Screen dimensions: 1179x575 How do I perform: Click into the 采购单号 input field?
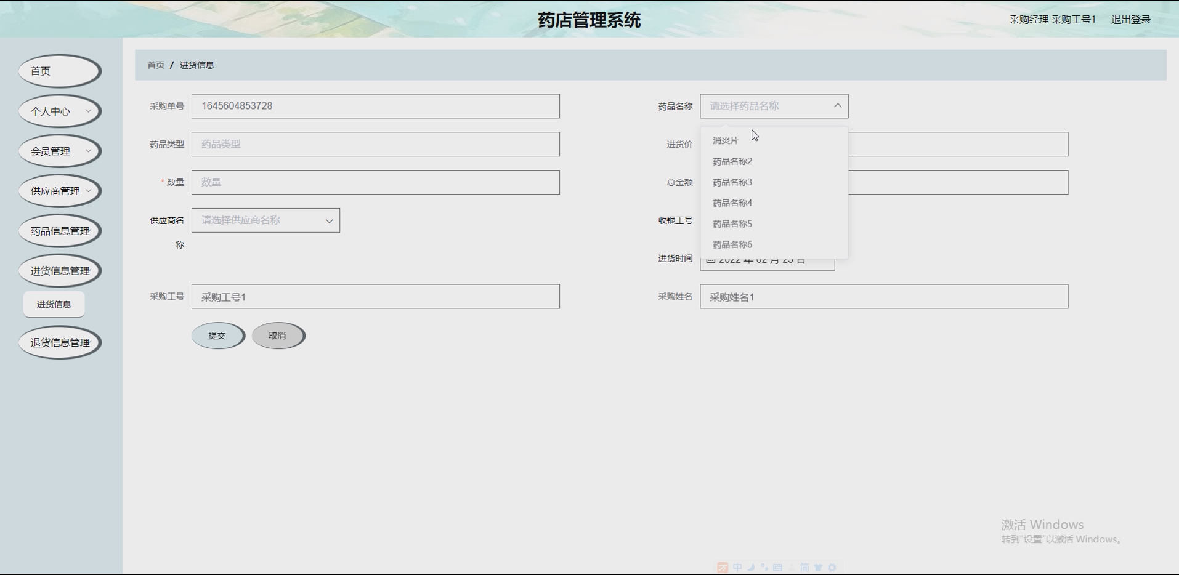[376, 107]
